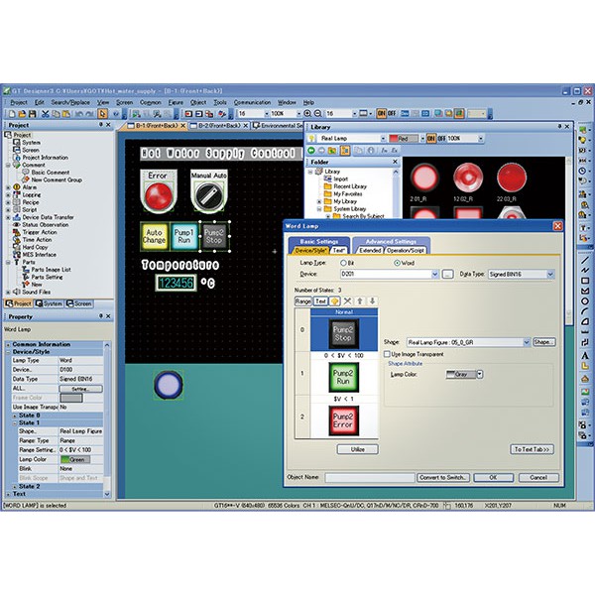Screen dimensions: 595x595
Task: Open the Device D201 dropdown
Action: click(435, 274)
